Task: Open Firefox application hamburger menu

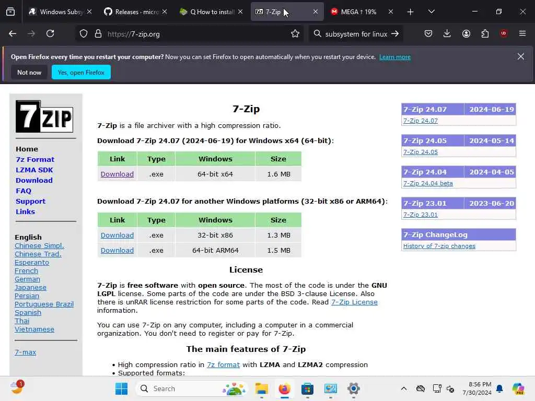Action: click(x=522, y=34)
